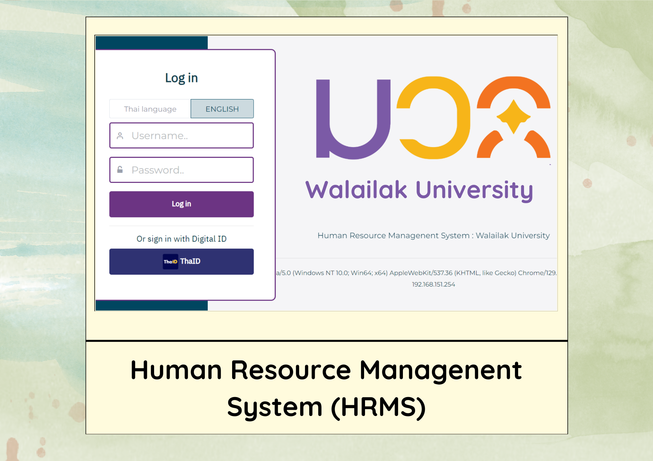
Task: Click the browser user agent string
Action: click(416, 273)
